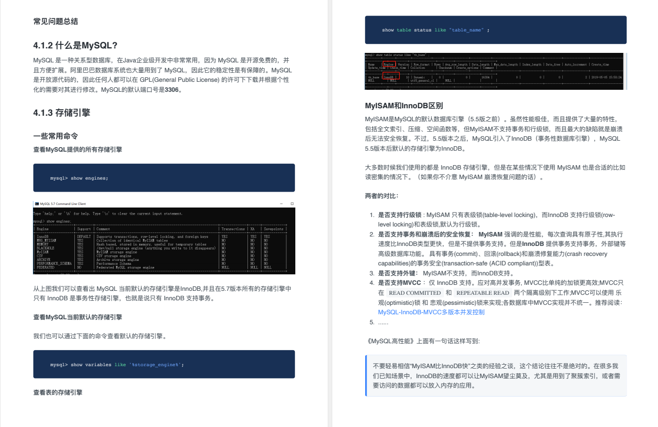The height and width of the screenshot is (427, 658).
Task: Click the paragraph starting 从上图我们可以查看出
Action: click(x=163, y=294)
